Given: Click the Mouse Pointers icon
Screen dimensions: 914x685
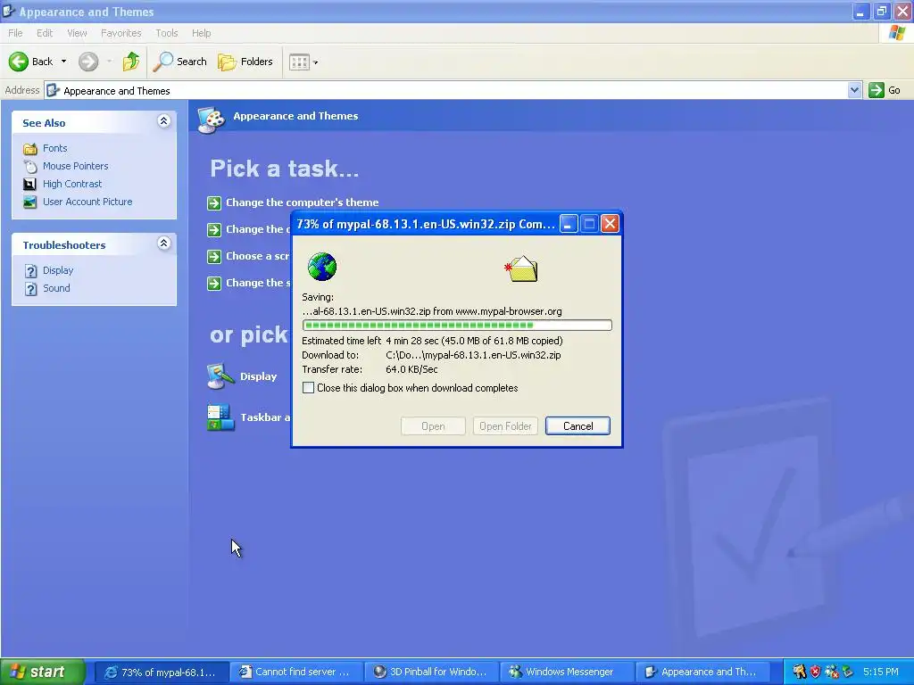Looking at the screenshot, I should click(29, 167).
